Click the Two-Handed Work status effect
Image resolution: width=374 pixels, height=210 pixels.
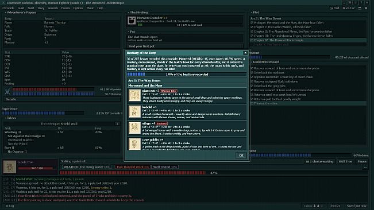point(133,167)
